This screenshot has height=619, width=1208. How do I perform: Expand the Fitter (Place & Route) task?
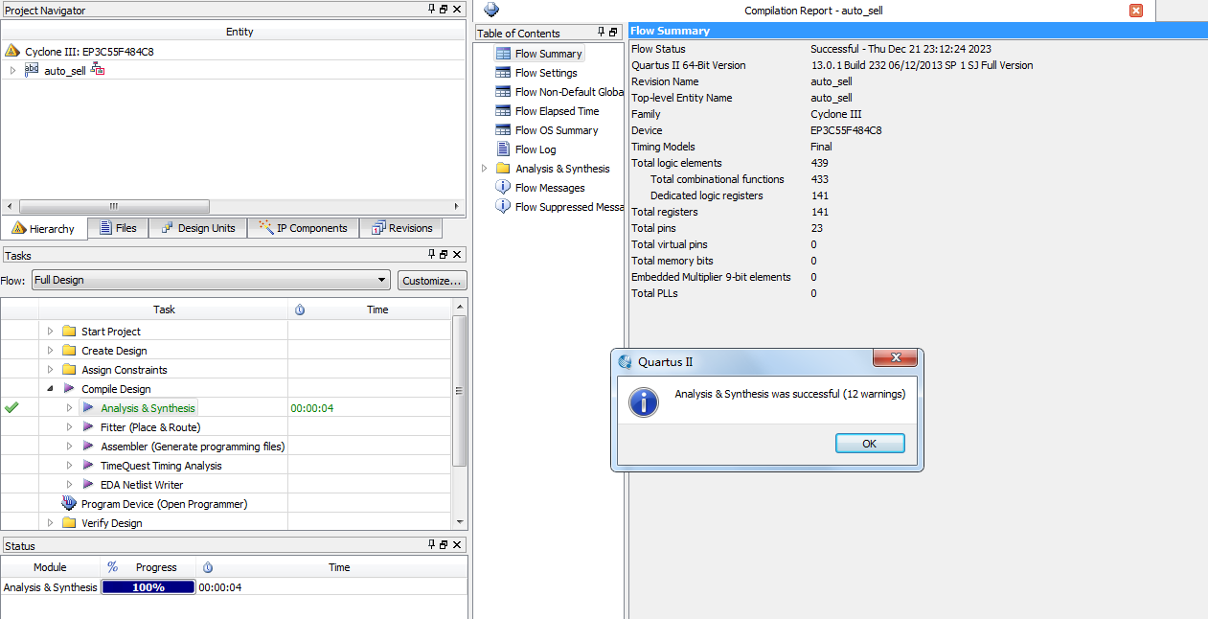(x=70, y=427)
